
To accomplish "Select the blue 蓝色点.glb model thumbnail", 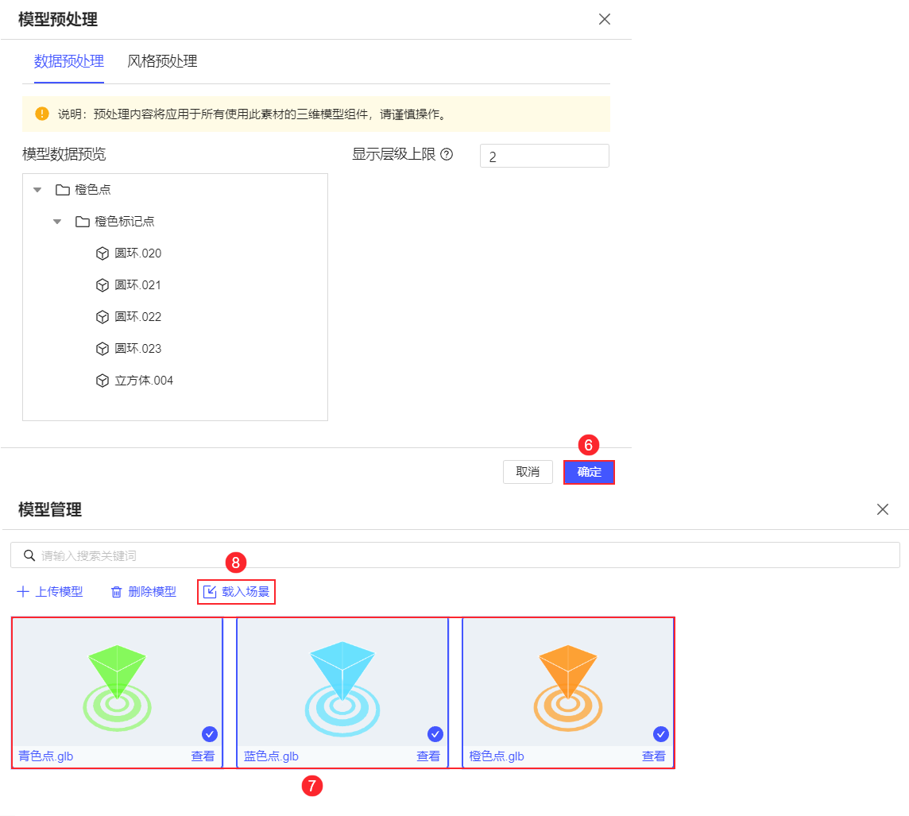I will [342, 683].
